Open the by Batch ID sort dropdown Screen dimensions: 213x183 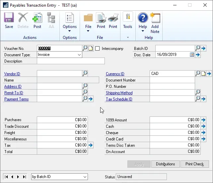(x=85, y=177)
